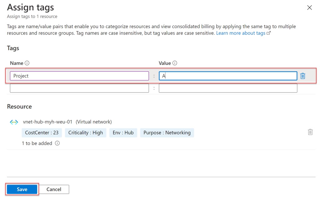Screen dimensions: 320x198
Task: Click the info icon beside 1 to be added
Action: 57,143
